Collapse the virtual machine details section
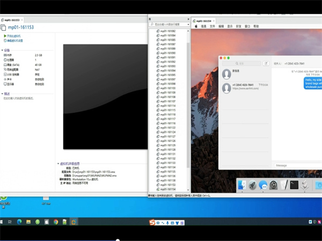 [58, 163]
